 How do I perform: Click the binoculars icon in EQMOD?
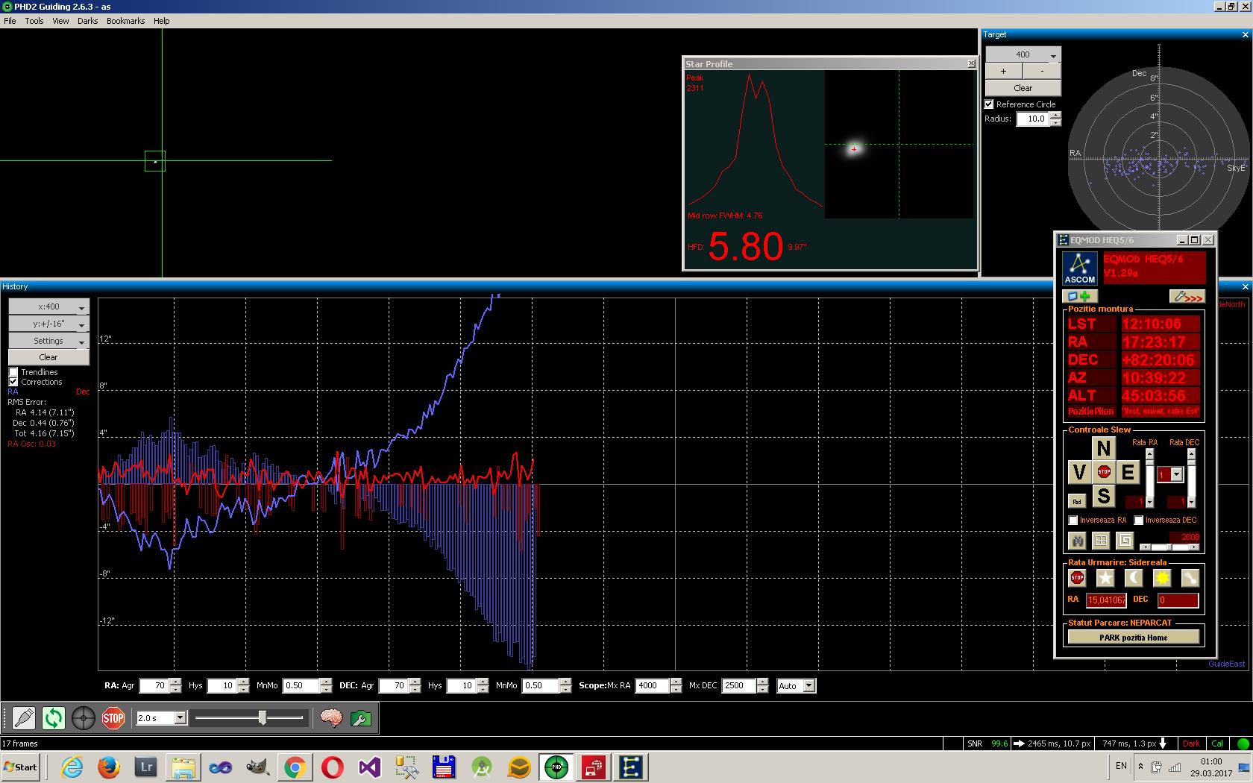tap(1077, 540)
